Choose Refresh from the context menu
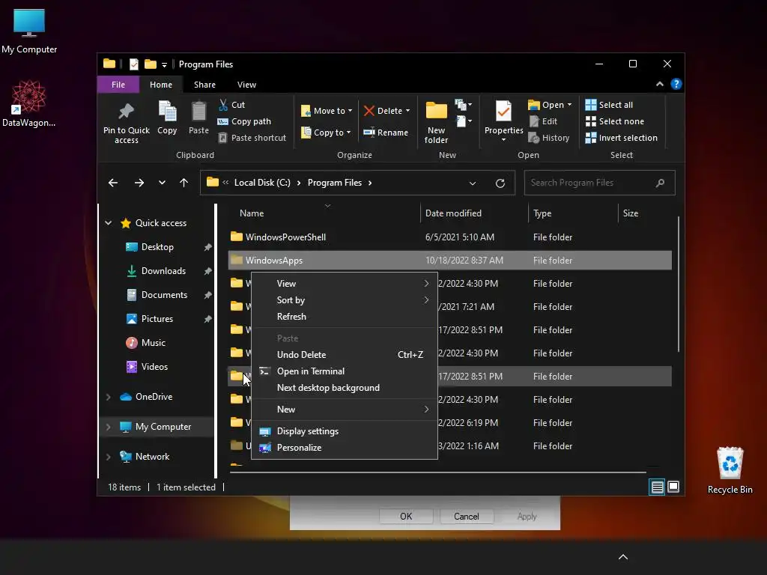The width and height of the screenshot is (767, 575). [x=345, y=317]
